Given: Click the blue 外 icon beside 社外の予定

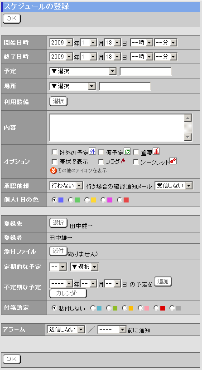Looking at the screenshot, I should coord(92,152).
